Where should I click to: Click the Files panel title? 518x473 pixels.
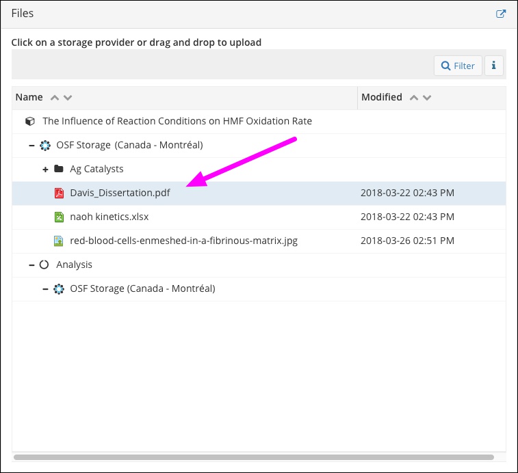pos(23,14)
